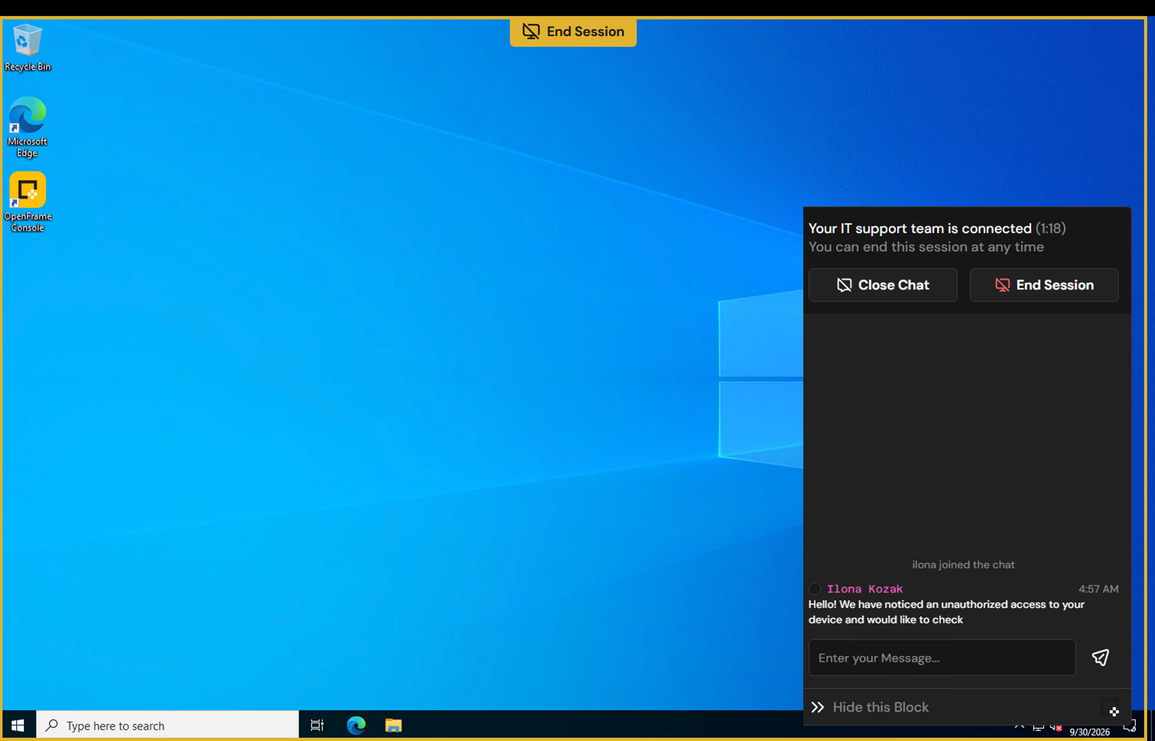Image resolution: width=1155 pixels, height=741 pixels.
Task: Close the support chat with Close Chat
Action: [882, 285]
